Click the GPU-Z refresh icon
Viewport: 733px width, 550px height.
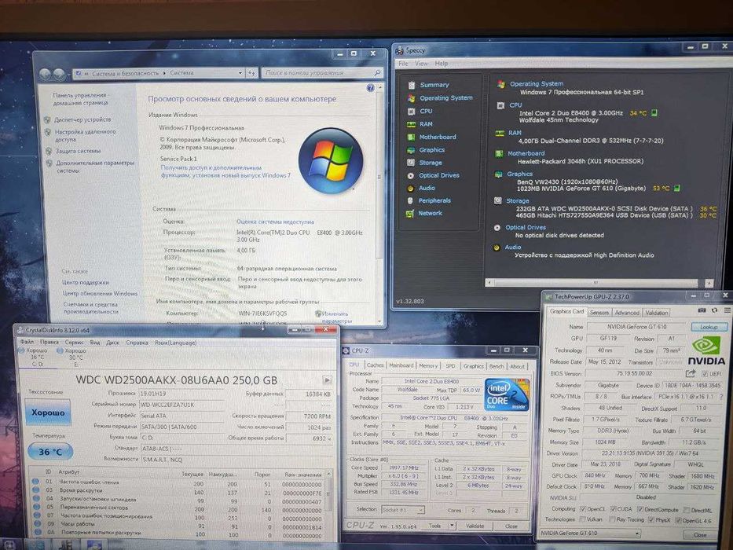pyautogui.click(x=714, y=310)
